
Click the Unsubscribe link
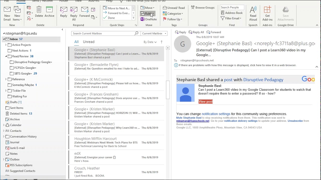[x=295, y=121]
